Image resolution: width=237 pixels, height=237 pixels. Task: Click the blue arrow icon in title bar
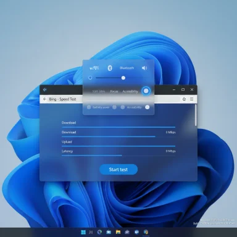(x=45, y=89)
